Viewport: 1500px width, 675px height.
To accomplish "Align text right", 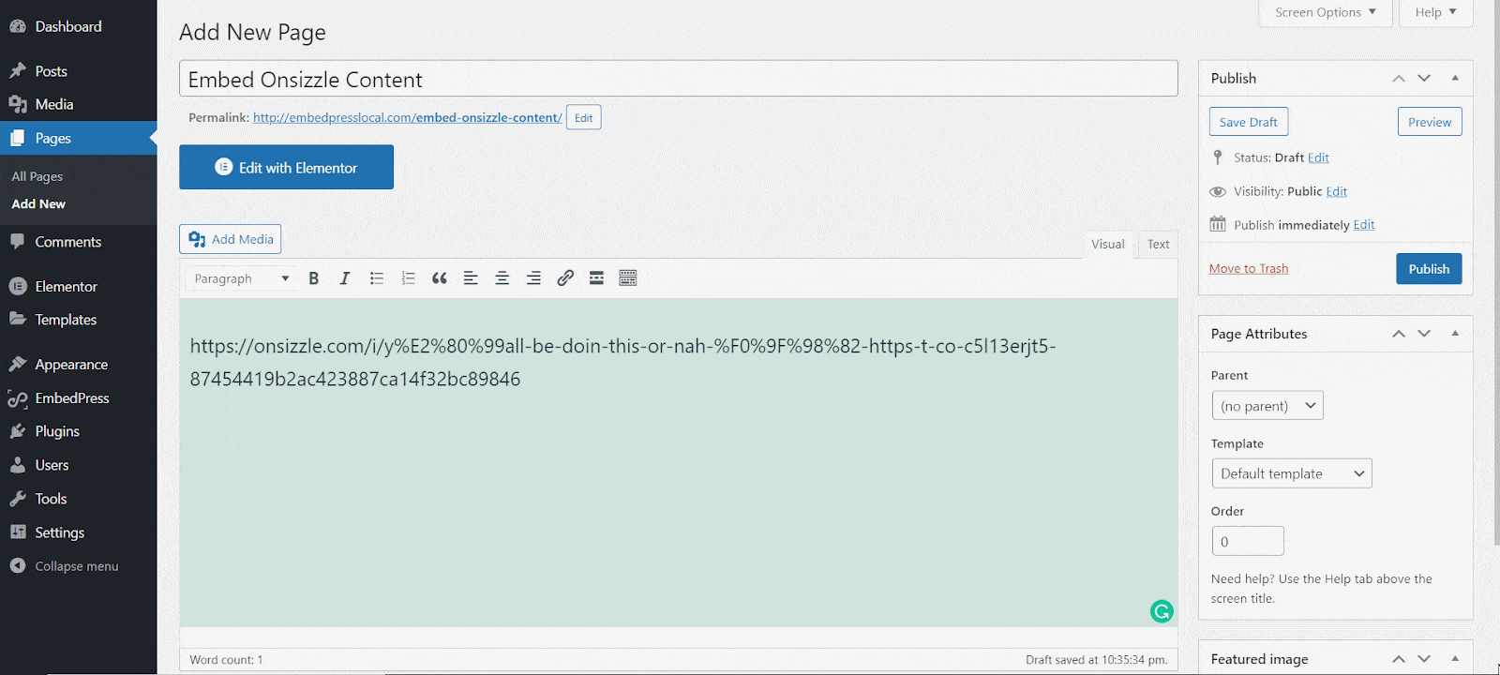I will click(533, 278).
